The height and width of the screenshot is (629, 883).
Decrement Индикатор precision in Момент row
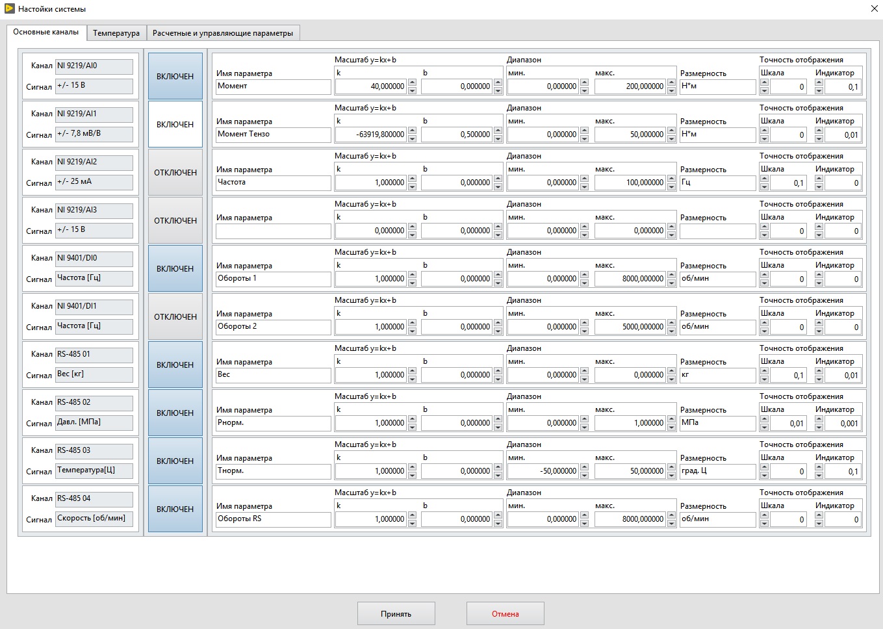pyautogui.click(x=819, y=90)
